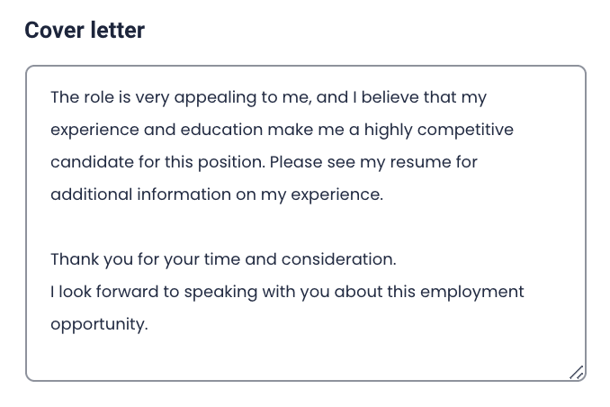The height and width of the screenshot is (407, 610).
Task: Click the word "education" in the letter
Action: point(221,130)
